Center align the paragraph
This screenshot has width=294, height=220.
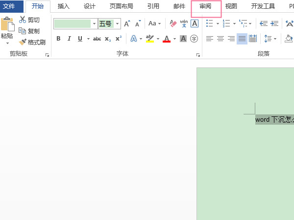[x=220, y=39]
